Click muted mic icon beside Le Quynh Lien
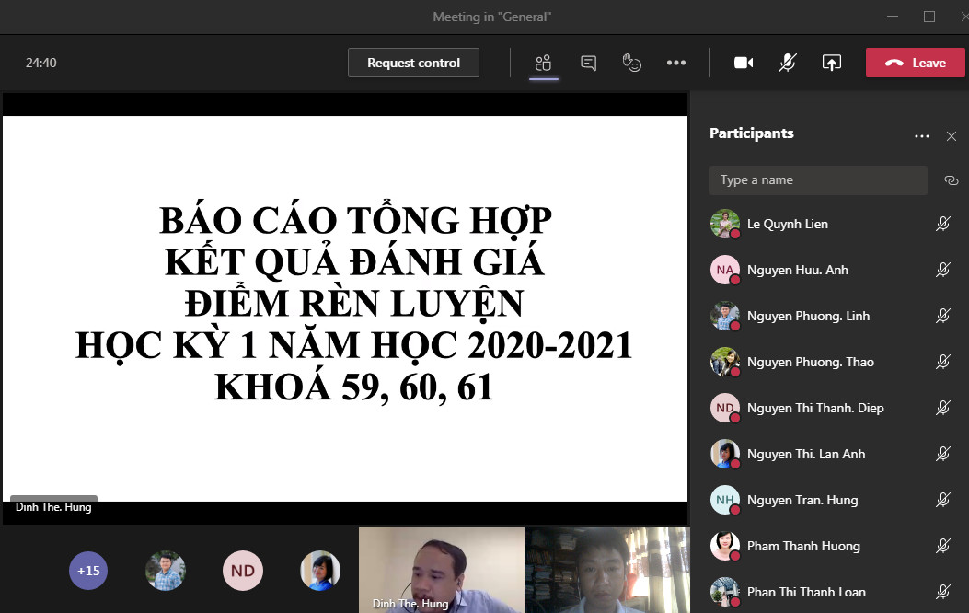 coord(942,224)
